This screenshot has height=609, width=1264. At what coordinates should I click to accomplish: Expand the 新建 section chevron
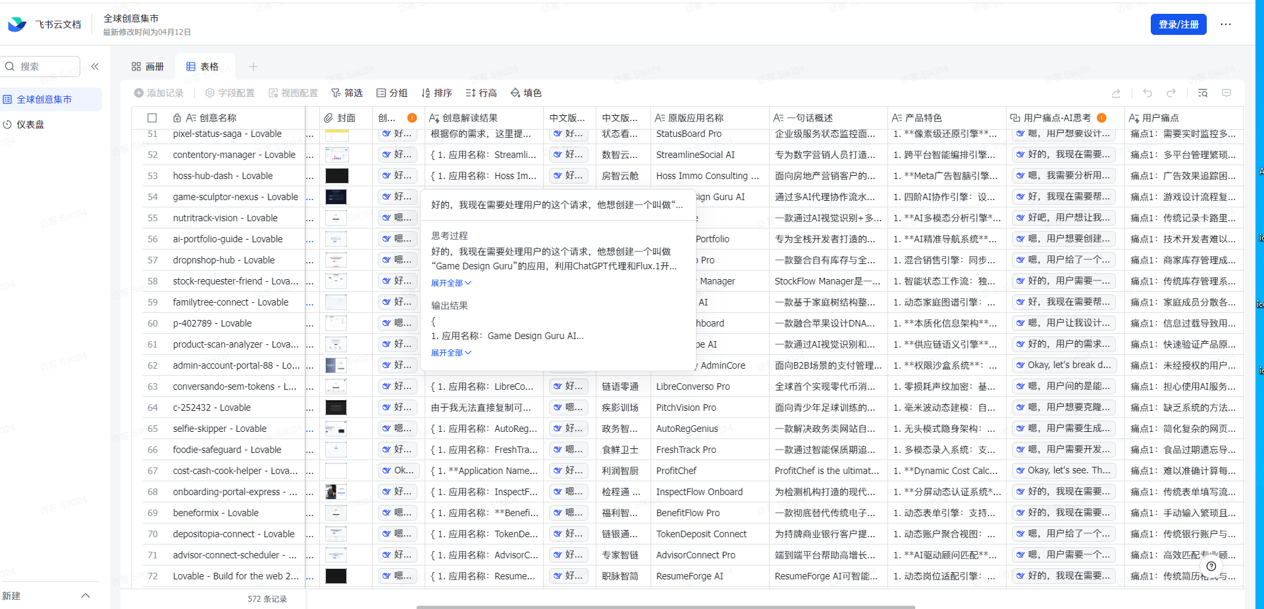86,595
